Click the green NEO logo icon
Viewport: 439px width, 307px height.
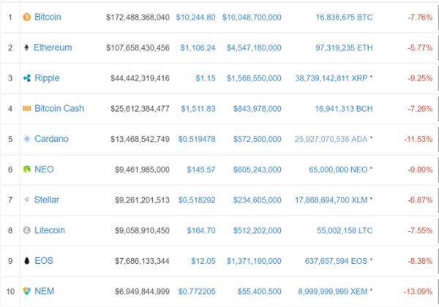pyautogui.click(x=27, y=170)
